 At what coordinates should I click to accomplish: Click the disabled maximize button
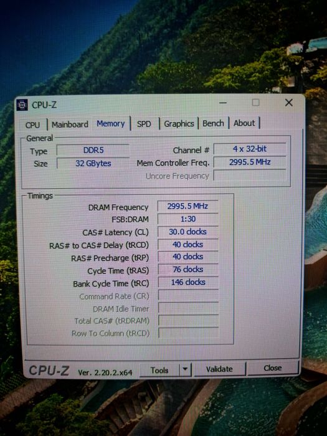pyautogui.click(x=256, y=103)
